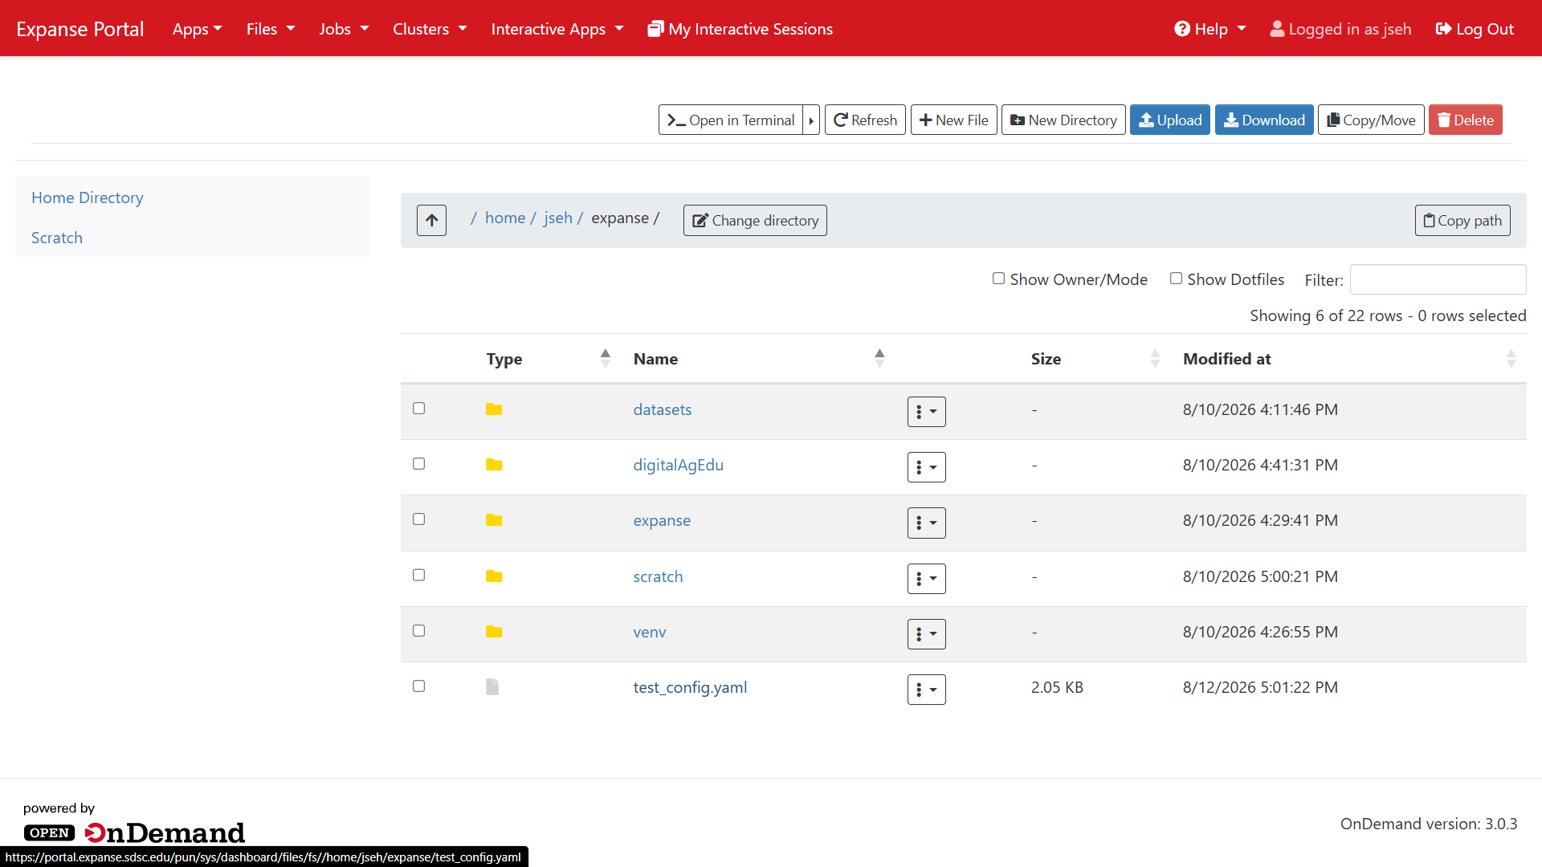Click the Refresh button

865,120
